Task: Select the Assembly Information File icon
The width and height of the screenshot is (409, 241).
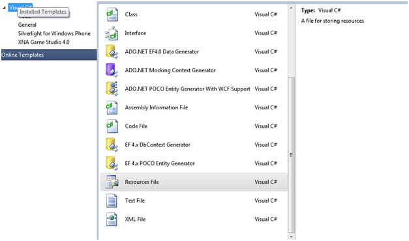Action: [112, 107]
